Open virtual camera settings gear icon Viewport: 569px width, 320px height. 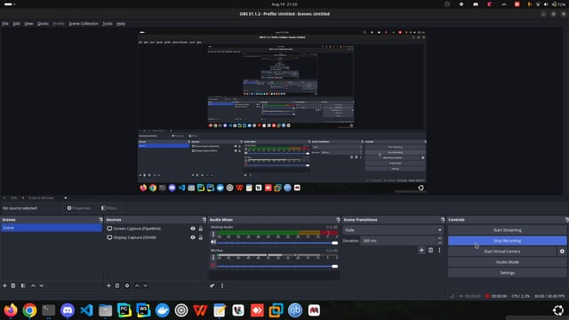point(562,251)
